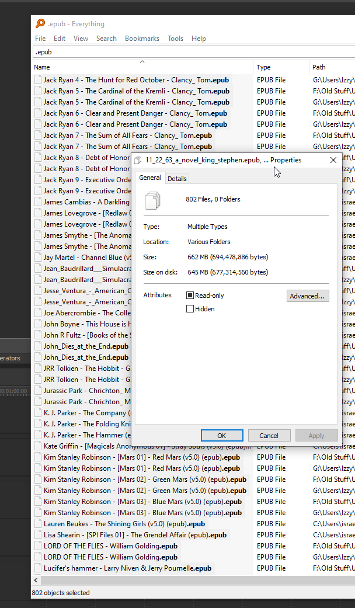Click file icon of Lucifer's hammer row

click(x=37, y=568)
